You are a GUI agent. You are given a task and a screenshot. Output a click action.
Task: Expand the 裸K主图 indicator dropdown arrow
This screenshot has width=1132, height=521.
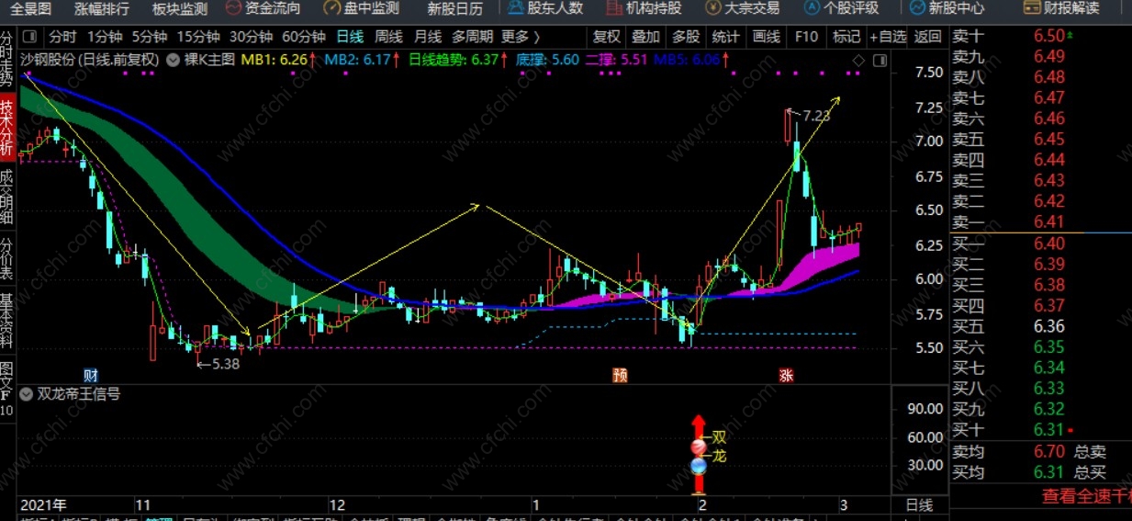tap(174, 60)
